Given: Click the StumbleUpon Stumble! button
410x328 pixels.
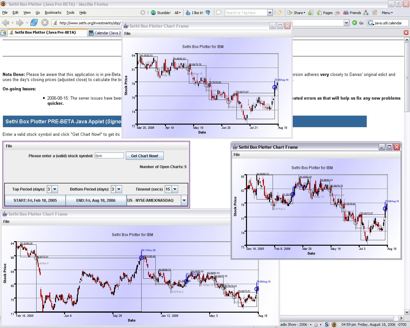Looking at the screenshot, I should (160, 13).
